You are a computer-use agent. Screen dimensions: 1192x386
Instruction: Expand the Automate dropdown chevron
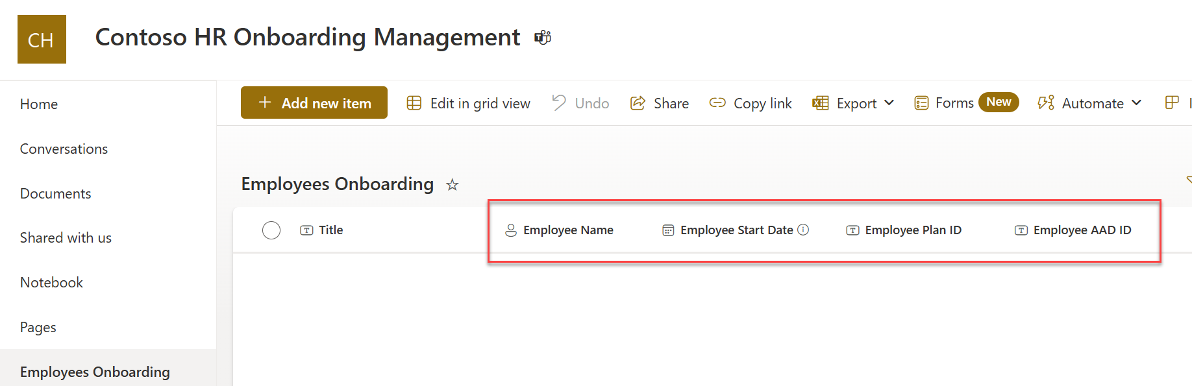click(x=1136, y=103)
